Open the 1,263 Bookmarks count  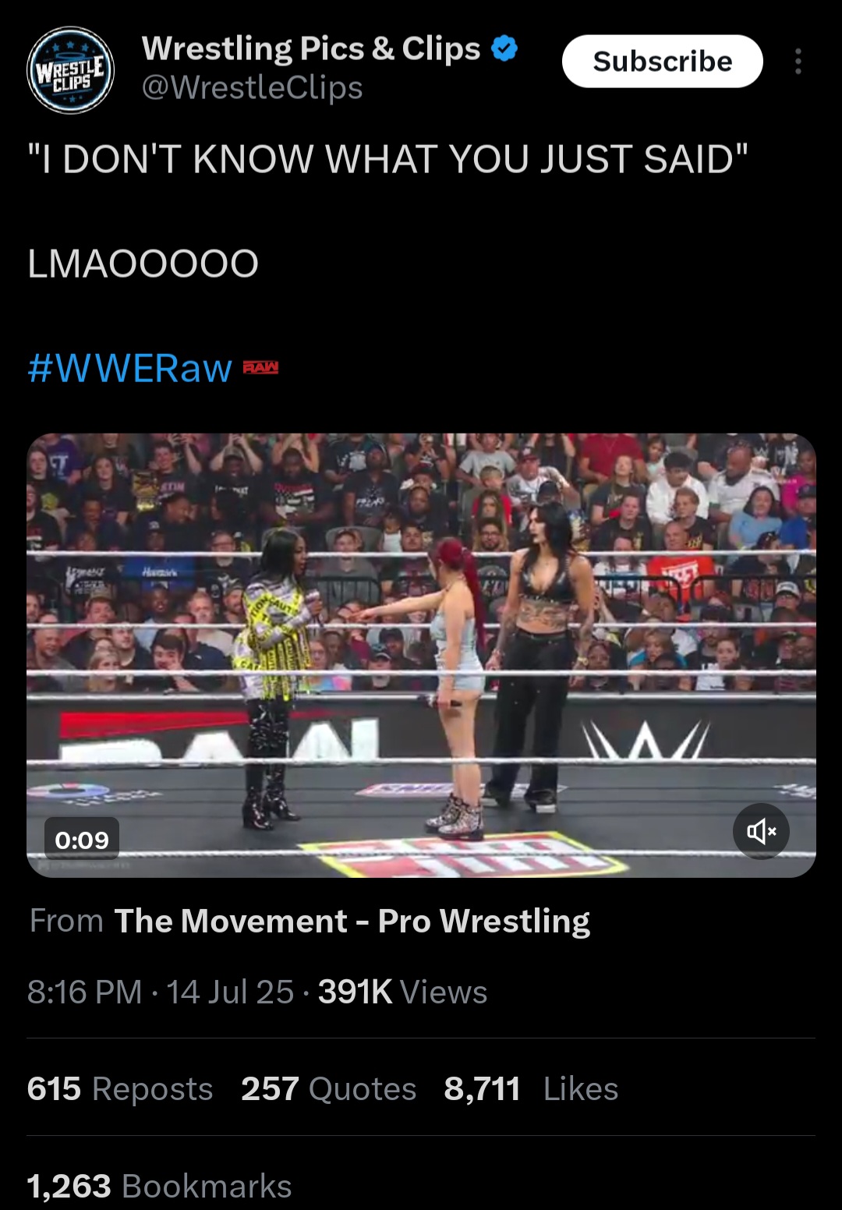(x=159, y=1186)
